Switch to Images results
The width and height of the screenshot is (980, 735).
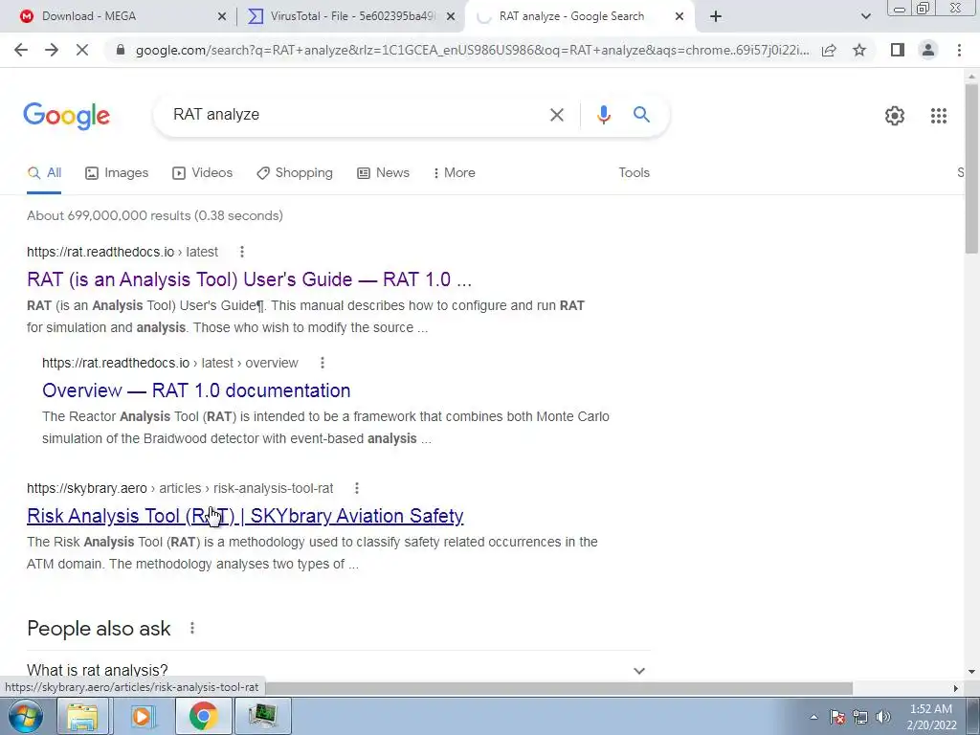click(117, 173)
